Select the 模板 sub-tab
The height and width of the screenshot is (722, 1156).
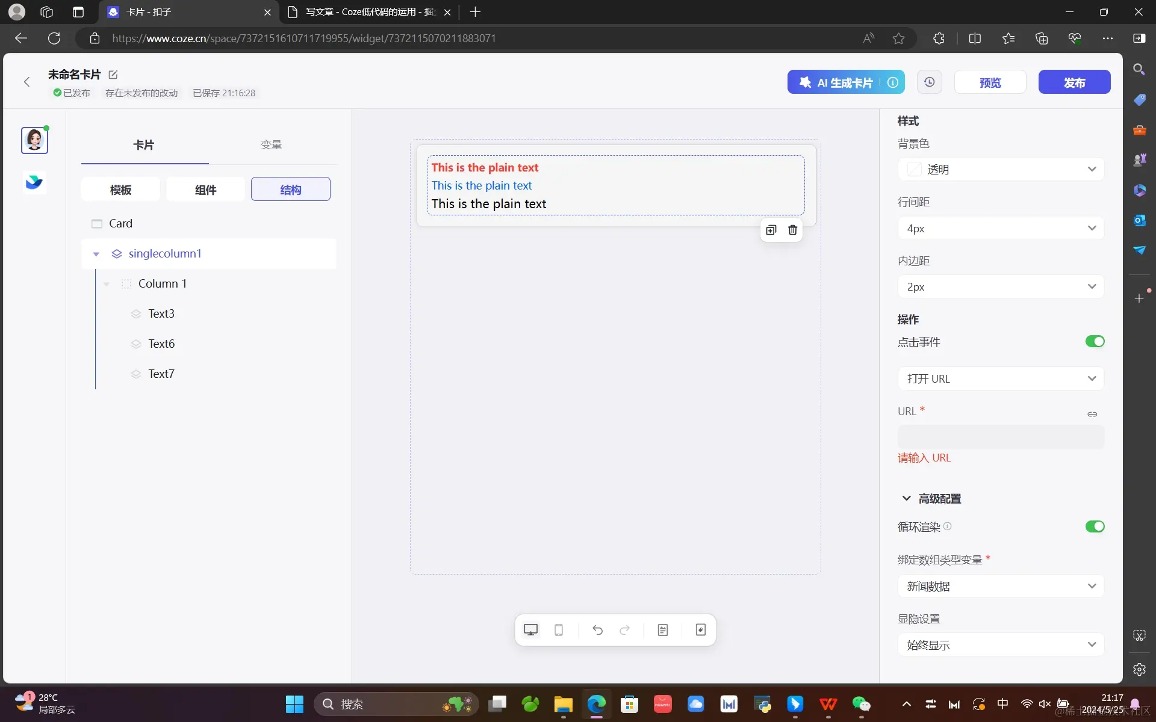120,190
